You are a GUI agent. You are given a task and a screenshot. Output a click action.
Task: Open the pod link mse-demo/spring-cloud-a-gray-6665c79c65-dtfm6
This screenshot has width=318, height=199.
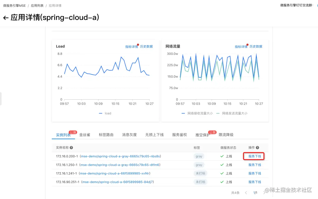coord(120,165)
